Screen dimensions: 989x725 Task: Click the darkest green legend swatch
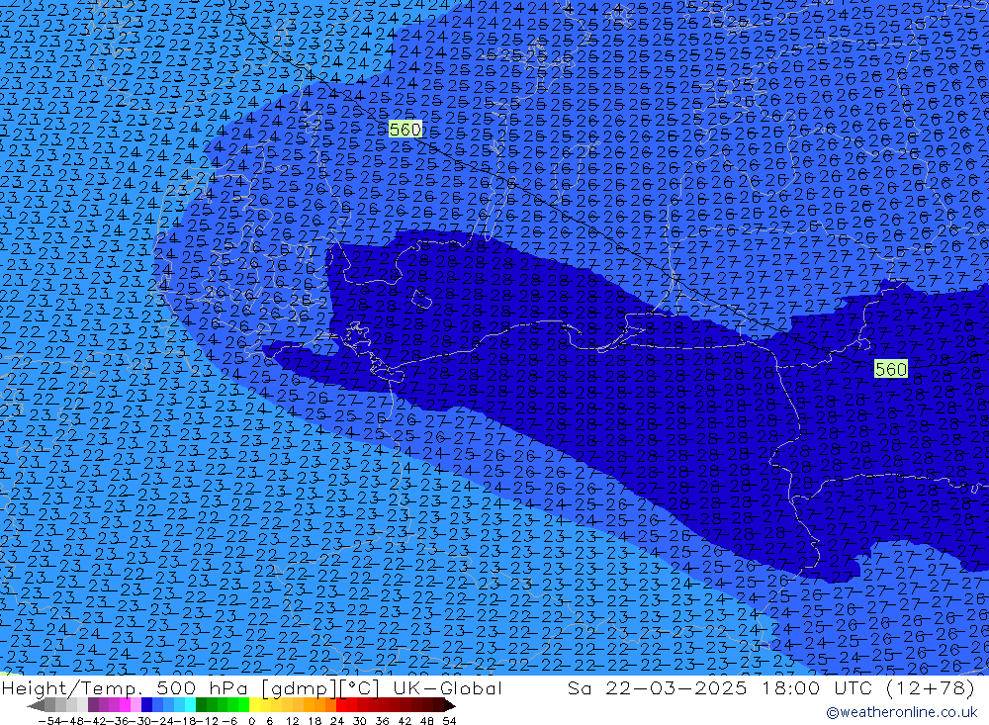(201, 705)
